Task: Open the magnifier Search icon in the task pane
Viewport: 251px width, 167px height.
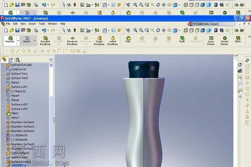Action: (x=240, y=84)
